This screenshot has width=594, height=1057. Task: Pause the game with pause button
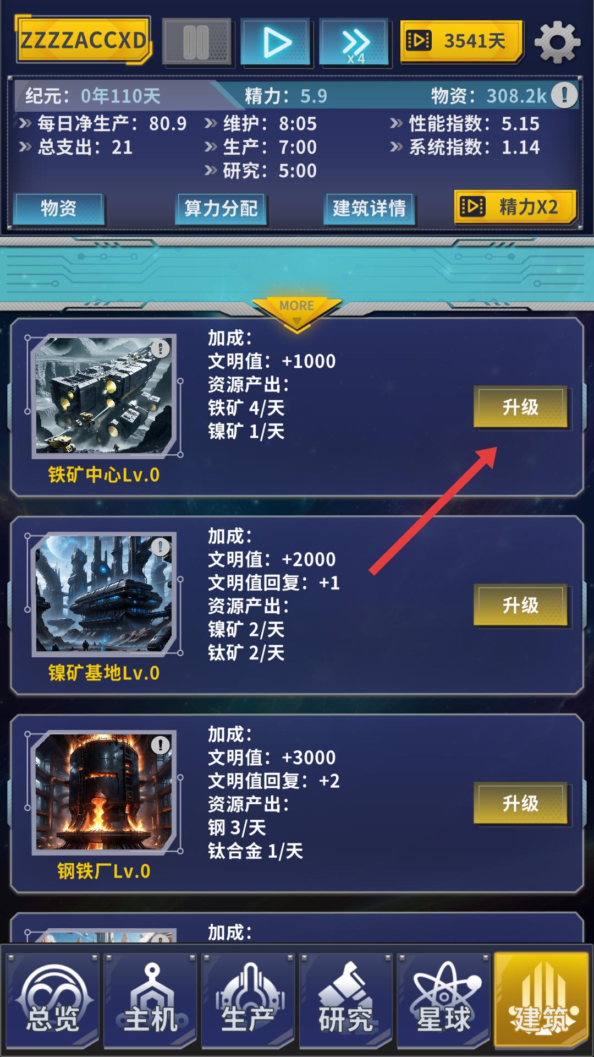click(x=196, y=42)
